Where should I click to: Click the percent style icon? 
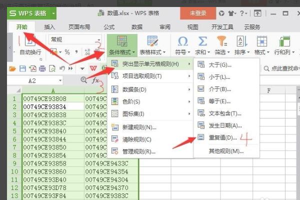[67, 52]
